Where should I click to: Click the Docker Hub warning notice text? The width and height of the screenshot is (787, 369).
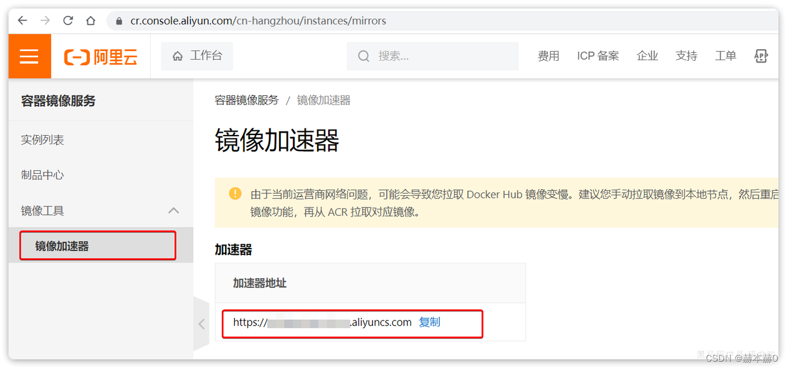[x=513, y=203]
